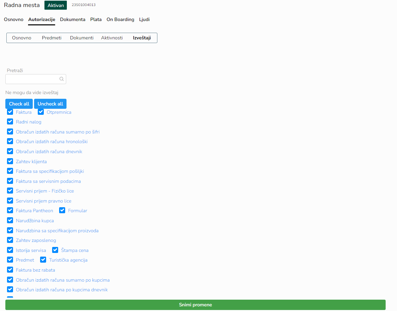
Task: Click the Faktura bez rabata label
Action: [x=35, y=270]
